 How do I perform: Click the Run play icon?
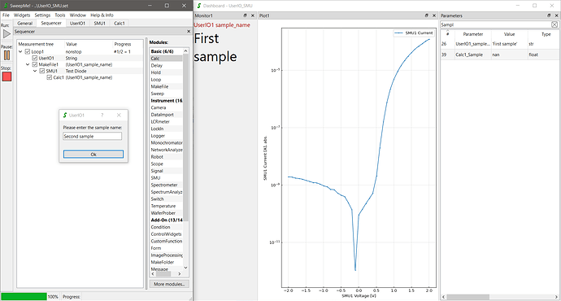(7, 34)
